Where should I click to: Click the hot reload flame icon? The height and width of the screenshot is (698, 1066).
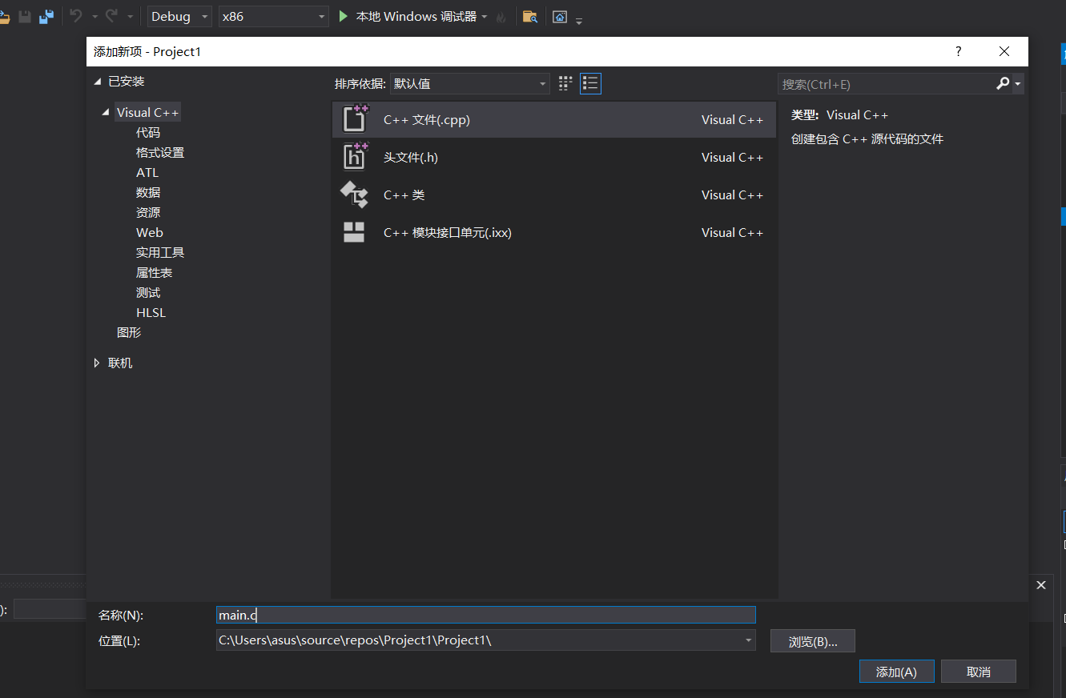pyautogui.click(x=501, y=17)
